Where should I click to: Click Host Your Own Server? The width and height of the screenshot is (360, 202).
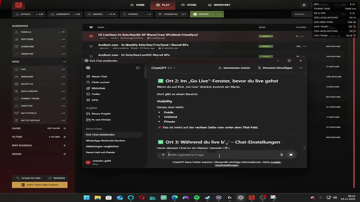click(x=40, y=185)
